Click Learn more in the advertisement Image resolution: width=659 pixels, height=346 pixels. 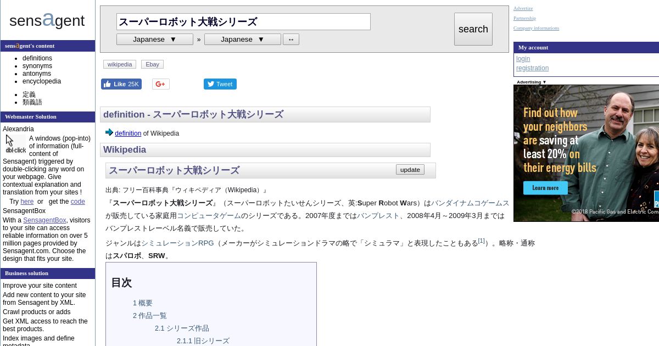545,188
